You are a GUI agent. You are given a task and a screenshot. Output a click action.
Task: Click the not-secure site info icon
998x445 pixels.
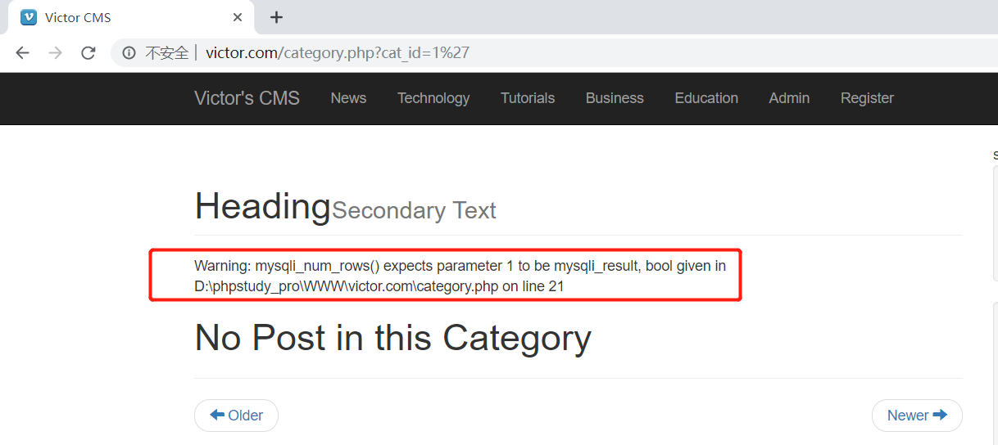[x=129, y=53]
